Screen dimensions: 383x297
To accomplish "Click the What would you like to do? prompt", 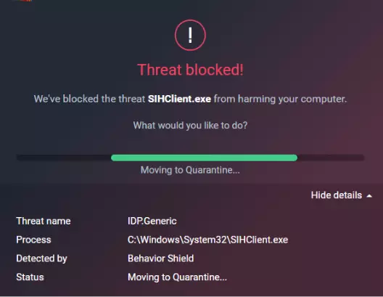I will coord(190,126).
